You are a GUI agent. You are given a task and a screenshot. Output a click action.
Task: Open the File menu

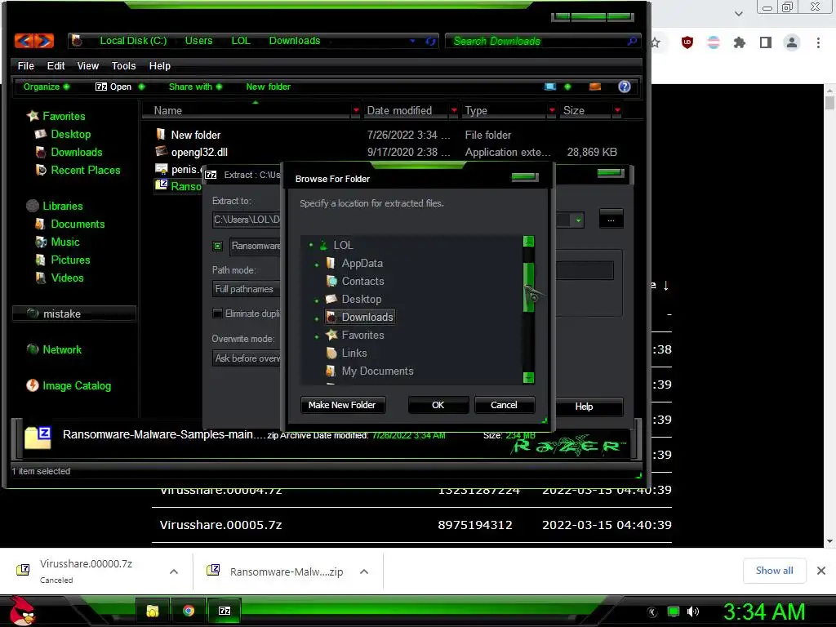(25, 66)
